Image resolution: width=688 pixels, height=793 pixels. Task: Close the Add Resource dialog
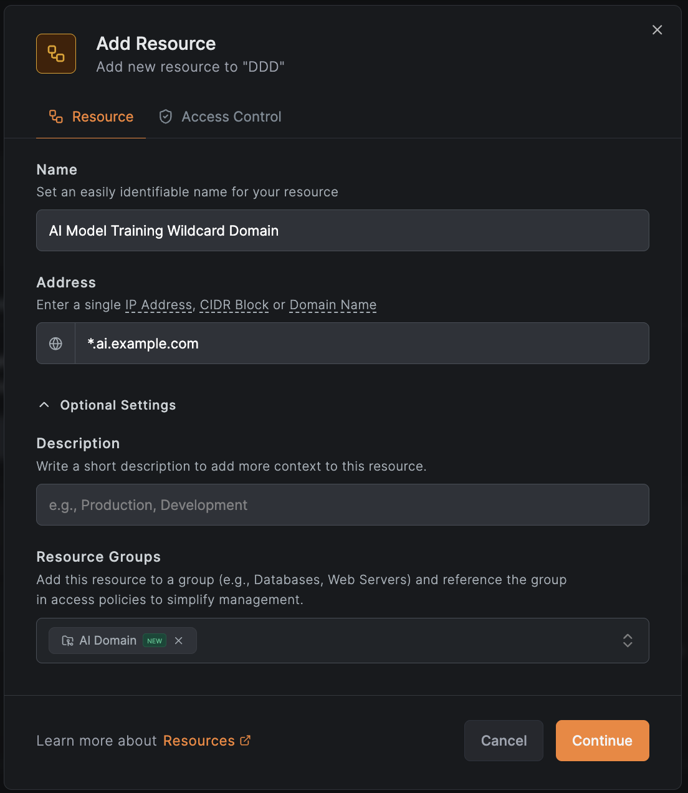[x=657, y=29]
